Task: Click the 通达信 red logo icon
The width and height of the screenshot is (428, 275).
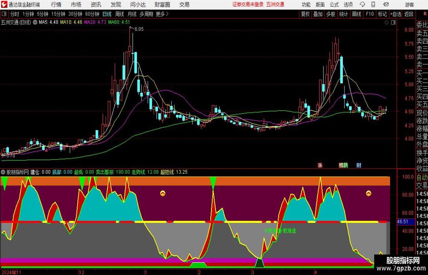Action: click(x=4, y=5)
